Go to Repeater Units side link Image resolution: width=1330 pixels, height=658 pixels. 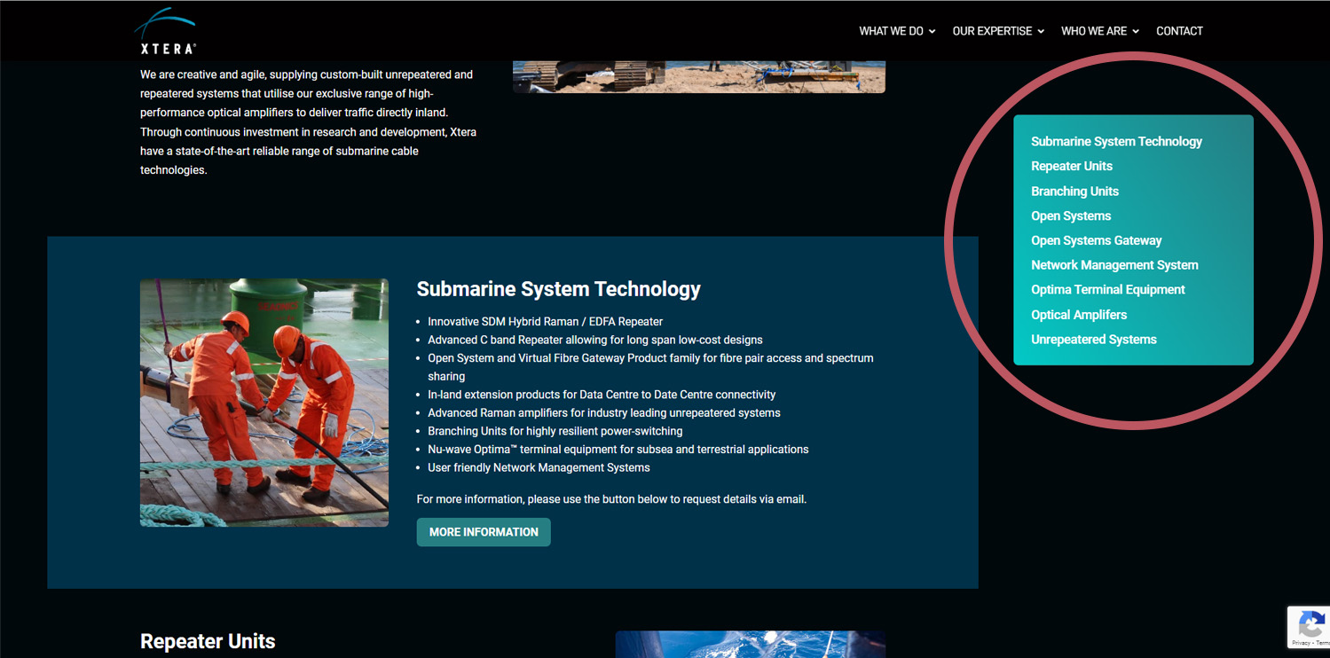click(1071, 166)
